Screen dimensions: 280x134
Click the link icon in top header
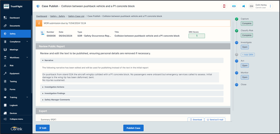[234, 6]
